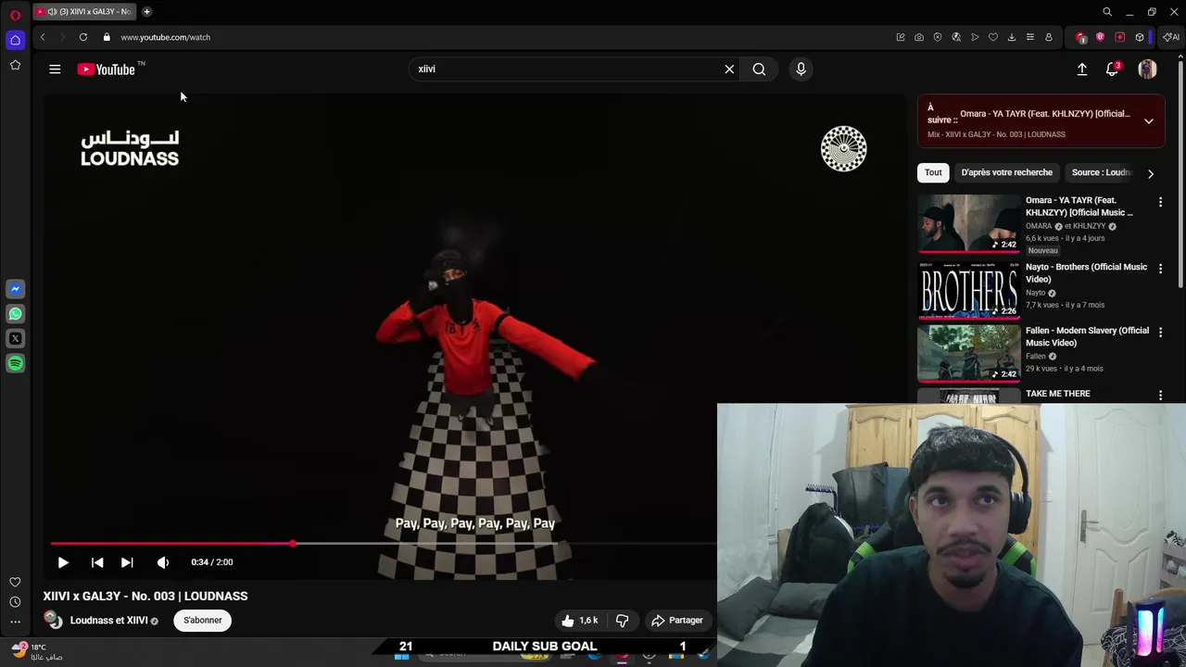The image size is (1186, 667).
Task: Click the site security lock icon
Action: 107,37
